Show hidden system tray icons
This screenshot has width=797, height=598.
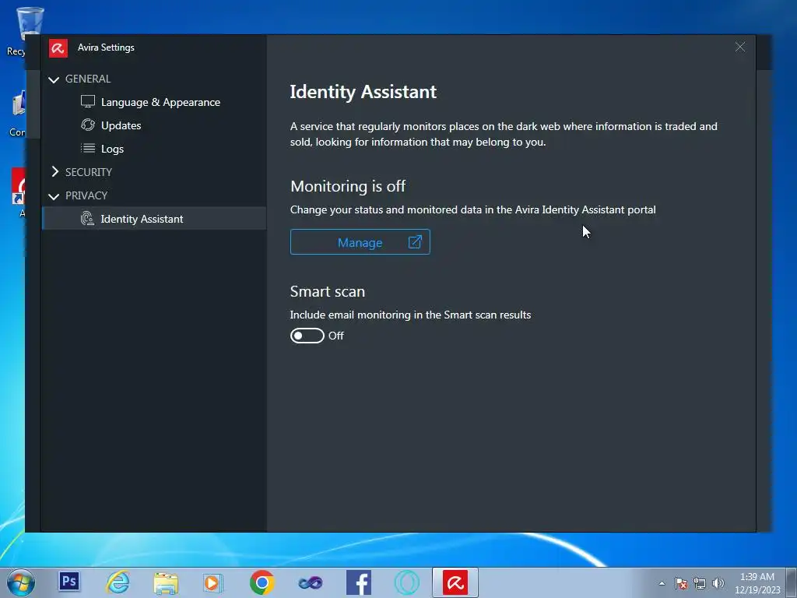point(662,583)
